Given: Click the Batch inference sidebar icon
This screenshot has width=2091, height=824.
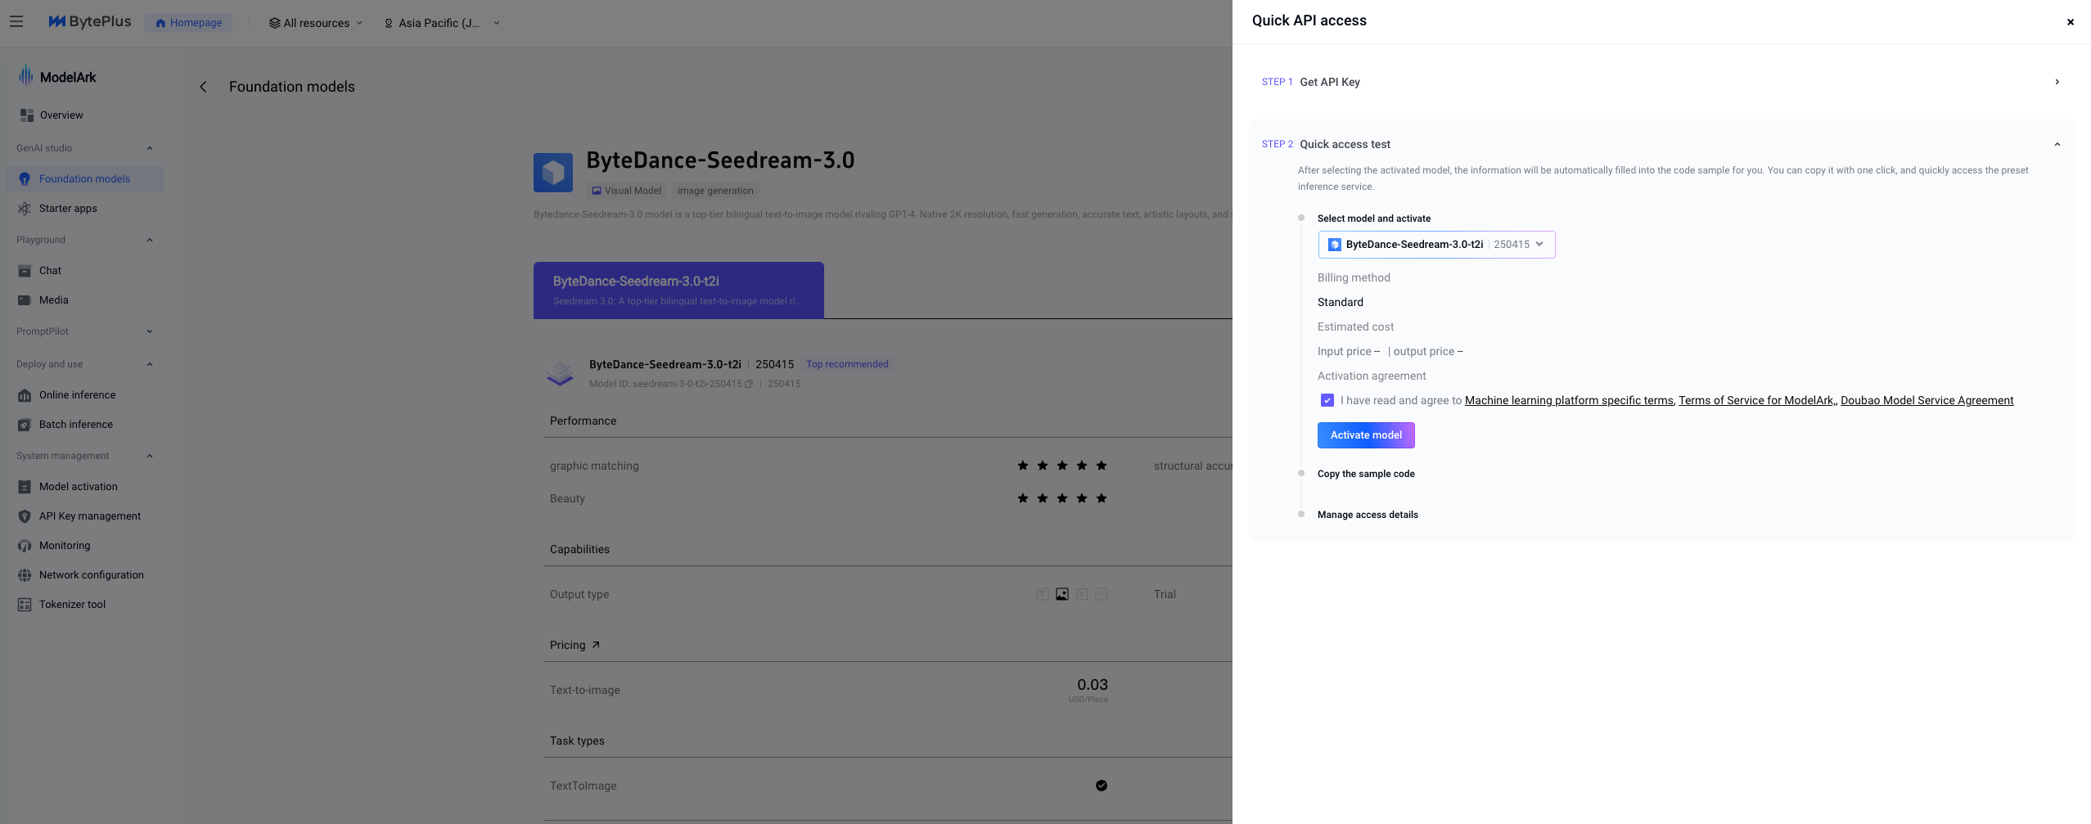Looking at the screenshot, I should coord(25,425).
